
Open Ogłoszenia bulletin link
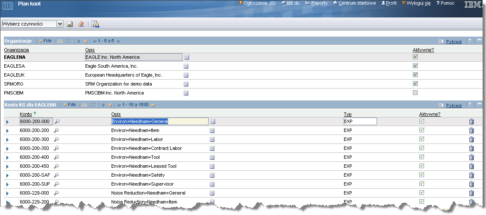coord(257,3)
